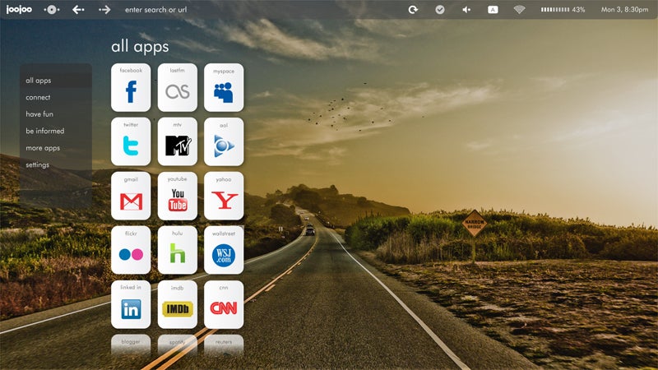Go forward with the right arrow
The height and width of the screenshot is (370, 658).
click(104, 9)
